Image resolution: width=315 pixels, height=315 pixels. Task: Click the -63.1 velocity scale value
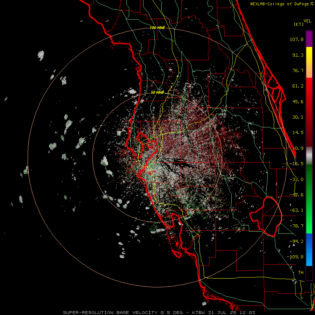[x=296, y=210]
